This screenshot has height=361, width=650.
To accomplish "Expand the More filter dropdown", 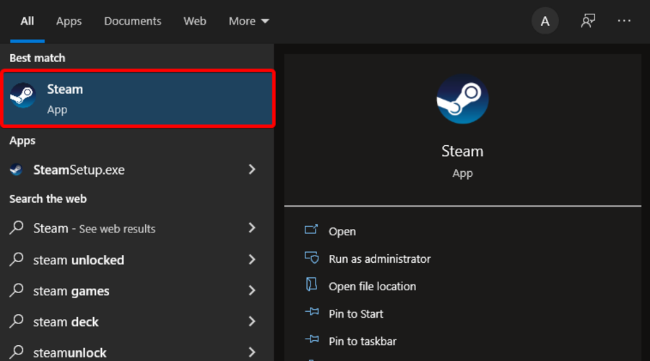I will pyautogui.click(x=248, y=21).
